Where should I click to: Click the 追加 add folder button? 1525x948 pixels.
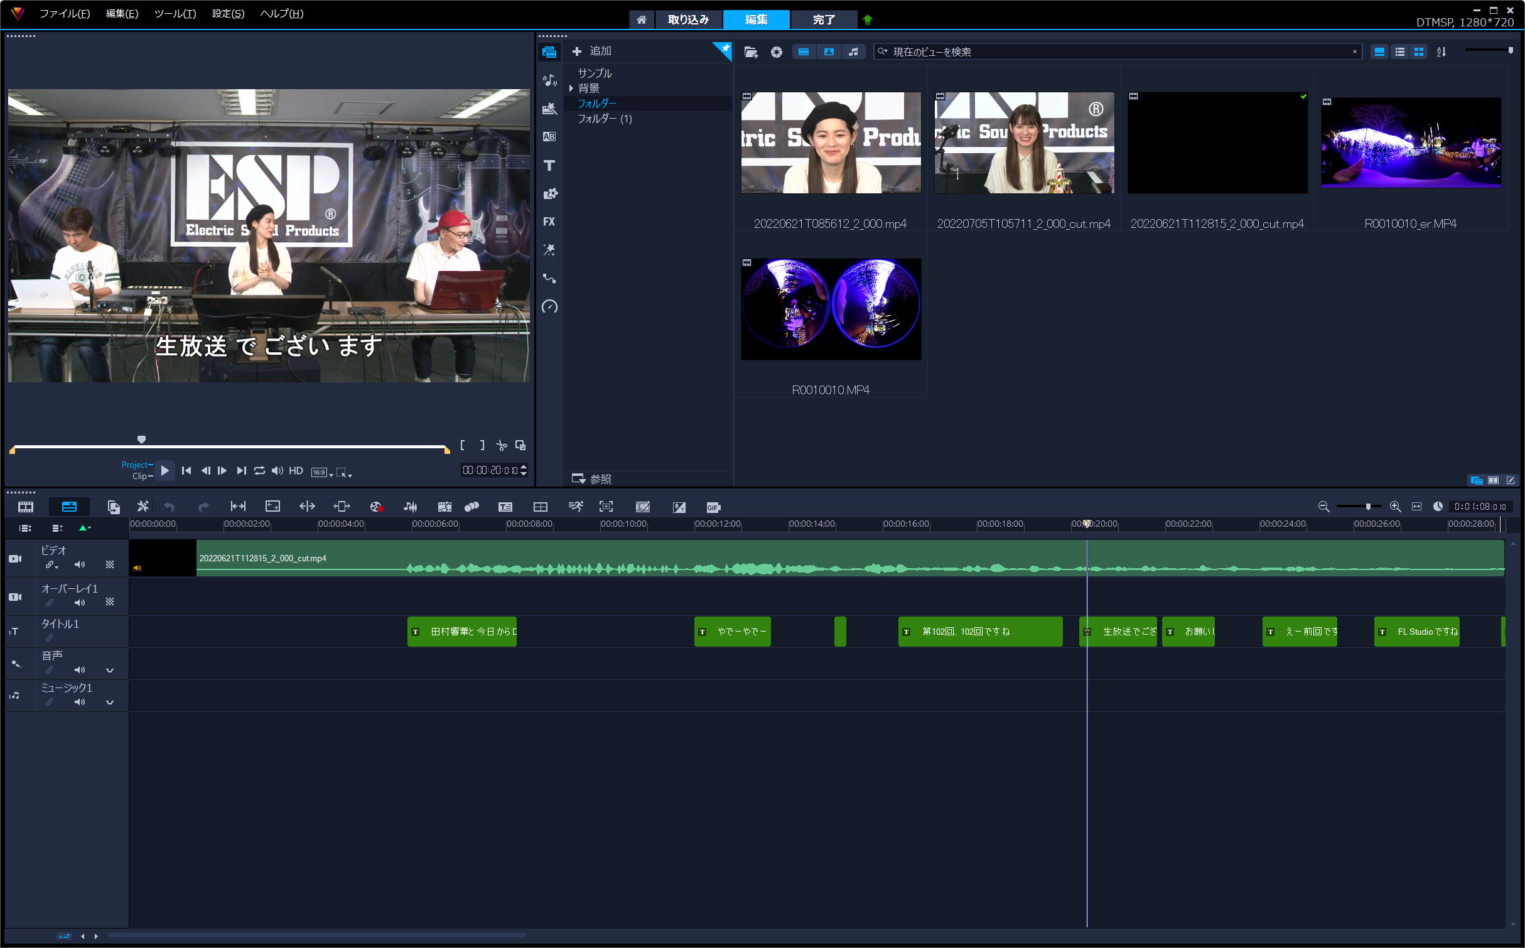(592, 51)
